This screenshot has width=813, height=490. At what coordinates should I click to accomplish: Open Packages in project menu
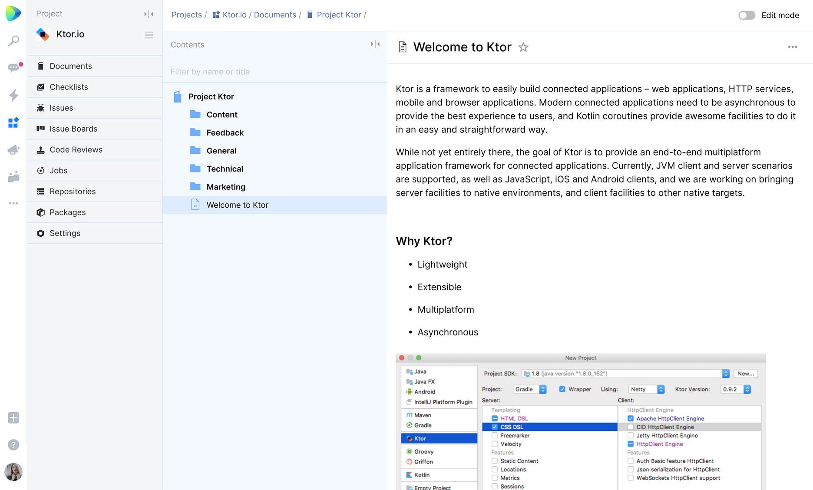click(x=95, y=212)
